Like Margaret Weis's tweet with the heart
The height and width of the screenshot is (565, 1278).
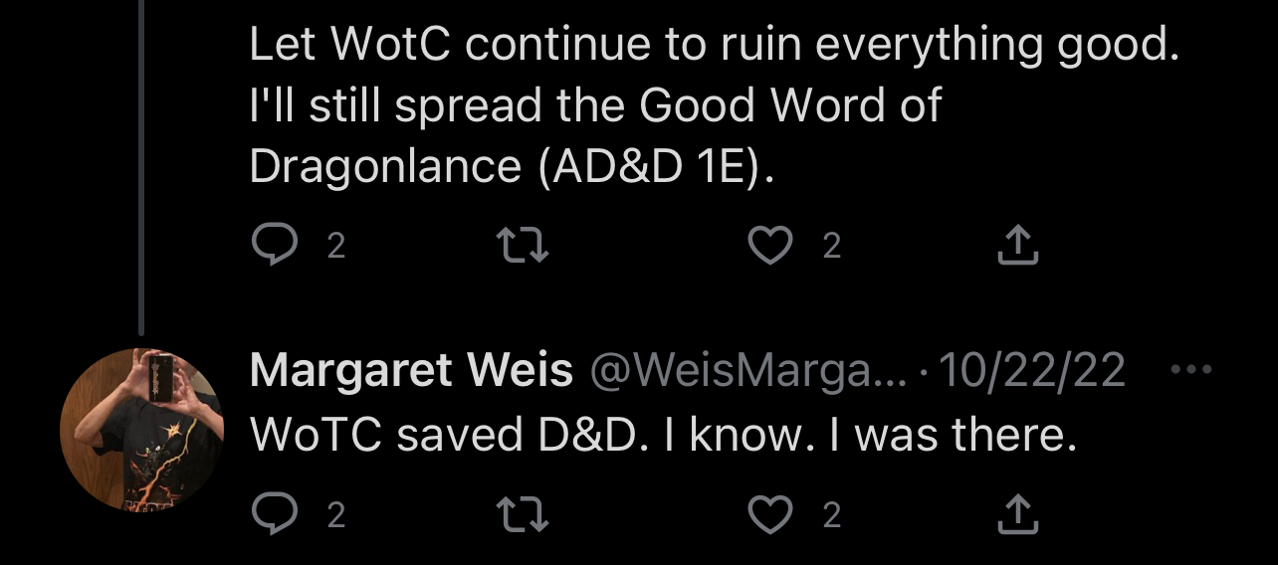pos(768,513)
